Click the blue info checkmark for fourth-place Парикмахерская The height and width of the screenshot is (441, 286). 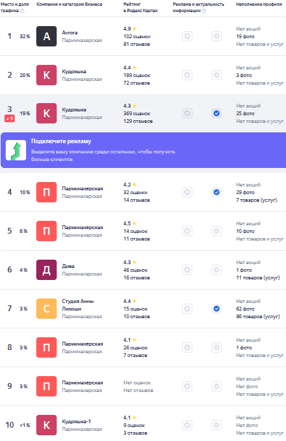coord(217,192)
